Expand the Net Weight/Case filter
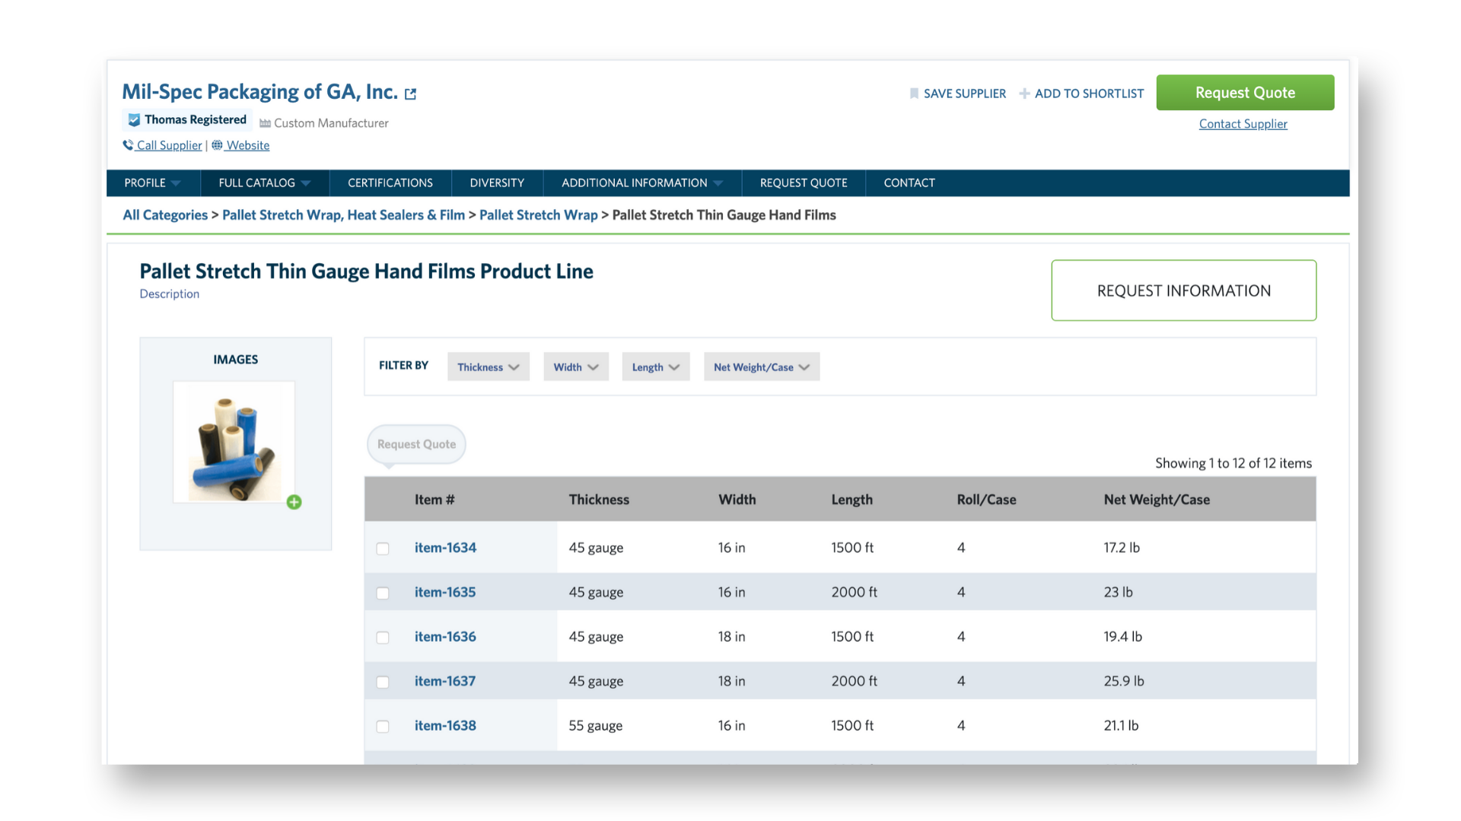1461x821 pixels. click(761, 367)
